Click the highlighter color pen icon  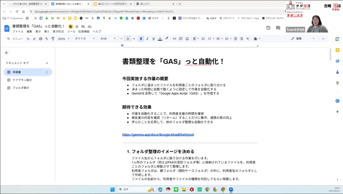[x=166, y=39]
